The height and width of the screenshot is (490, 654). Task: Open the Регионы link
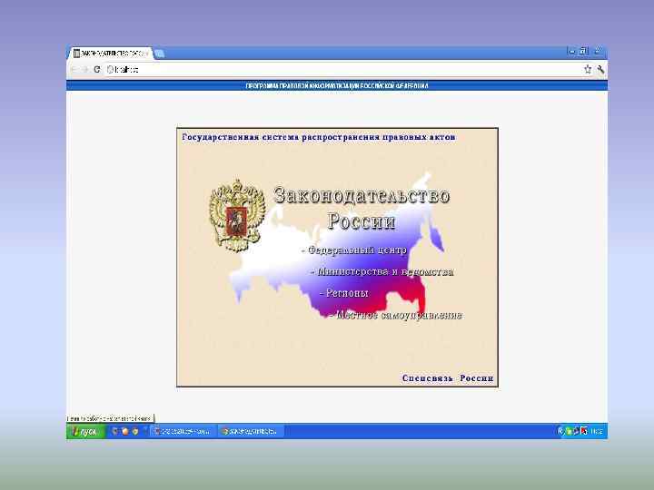344,293
